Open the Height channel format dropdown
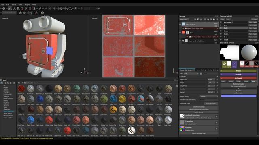Viewport: 259px width, 145px height. 211,83
